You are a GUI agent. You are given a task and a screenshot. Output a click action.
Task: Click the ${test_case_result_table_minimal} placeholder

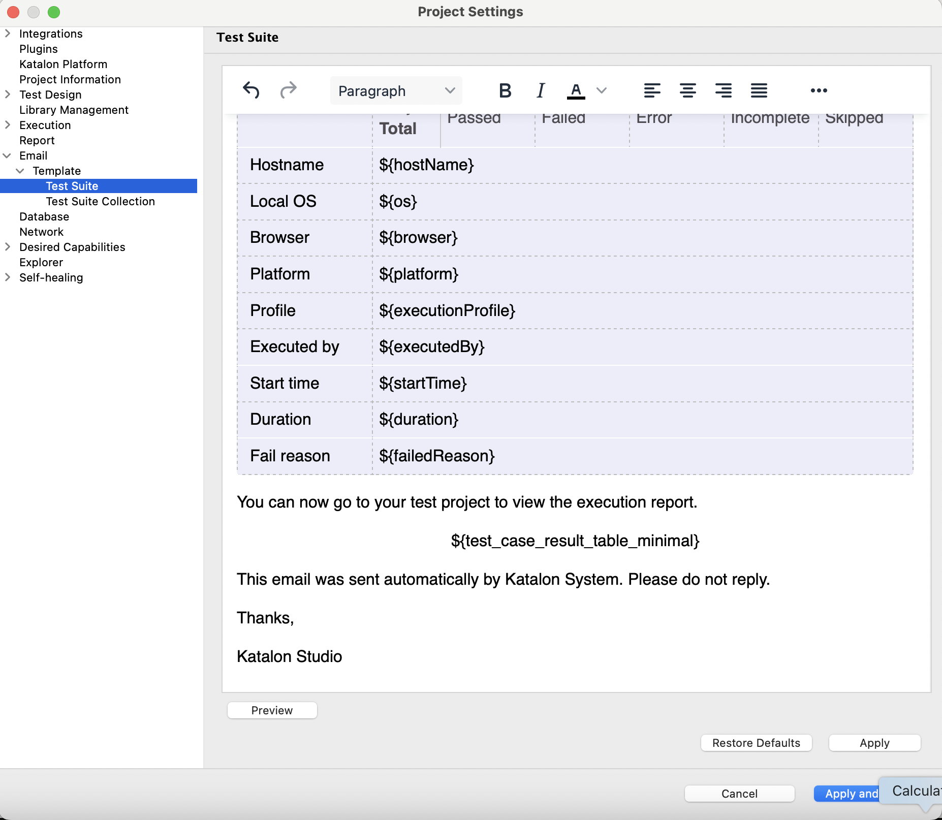[575, 541]
